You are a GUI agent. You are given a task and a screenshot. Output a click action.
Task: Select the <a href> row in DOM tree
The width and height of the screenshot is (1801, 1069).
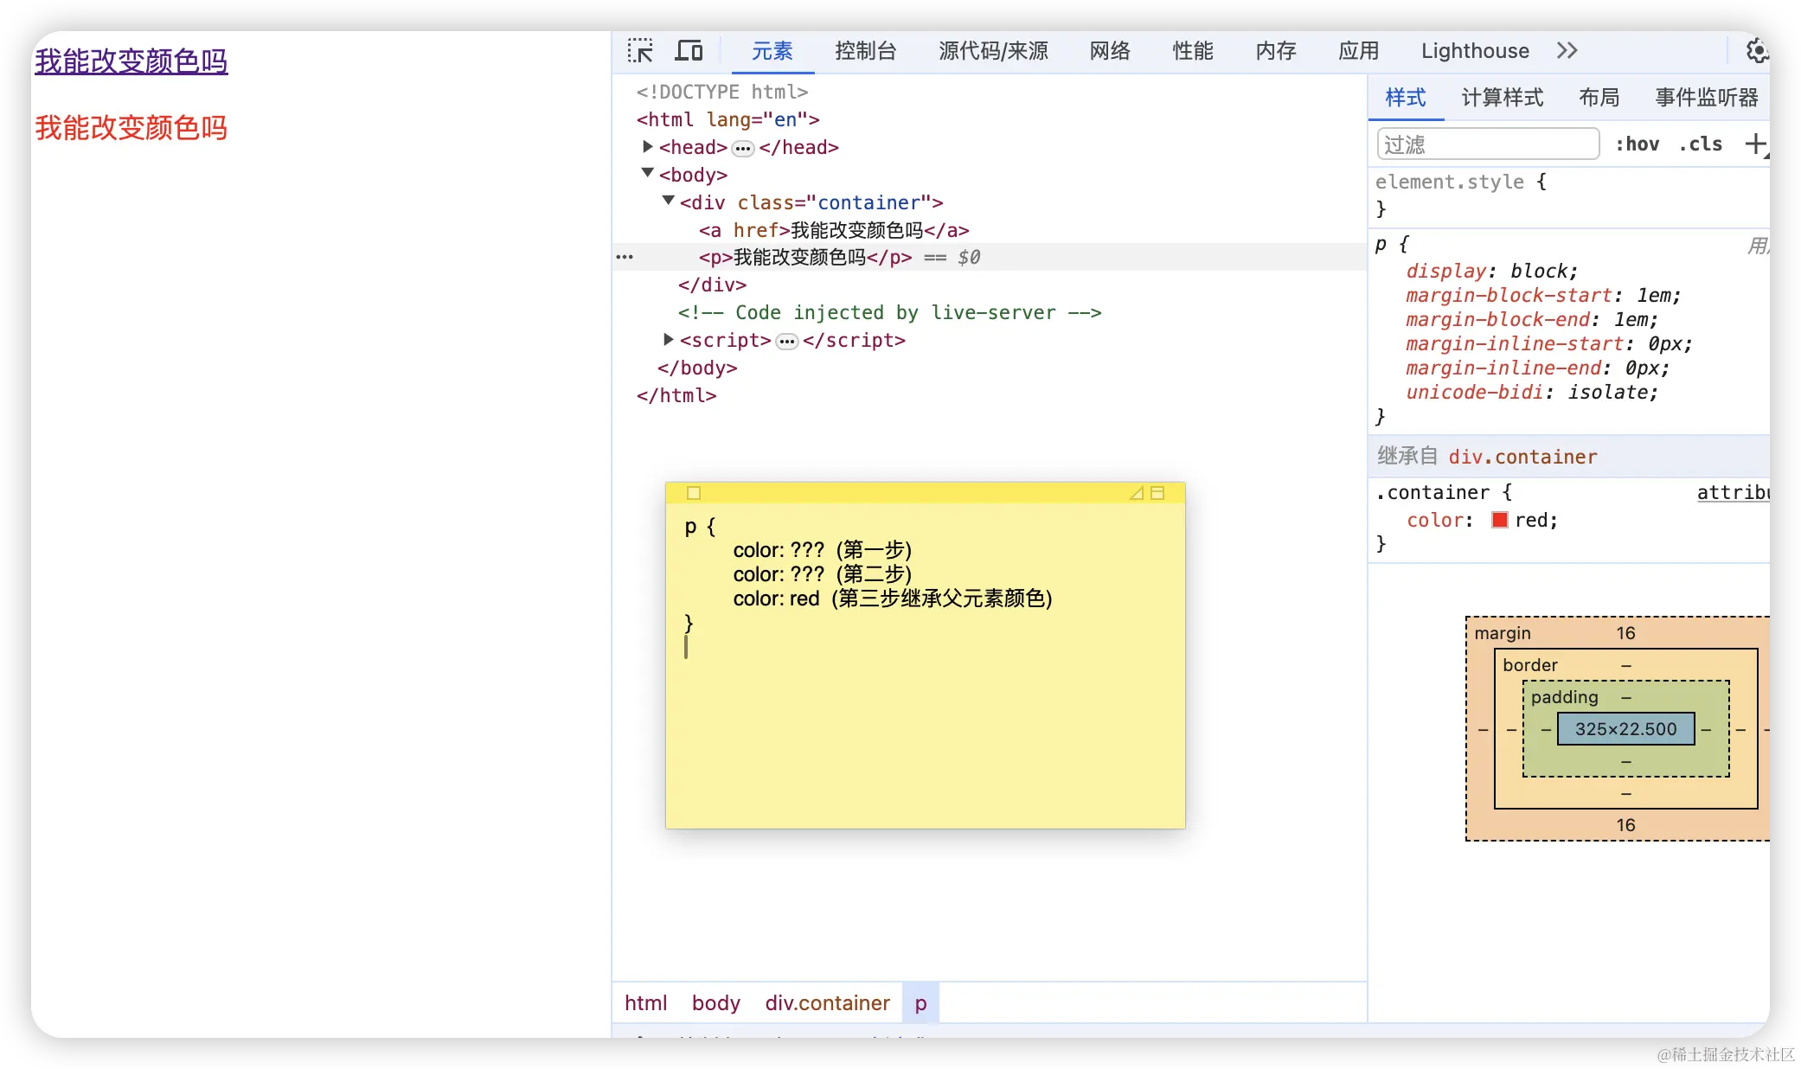tap(990, 230)
